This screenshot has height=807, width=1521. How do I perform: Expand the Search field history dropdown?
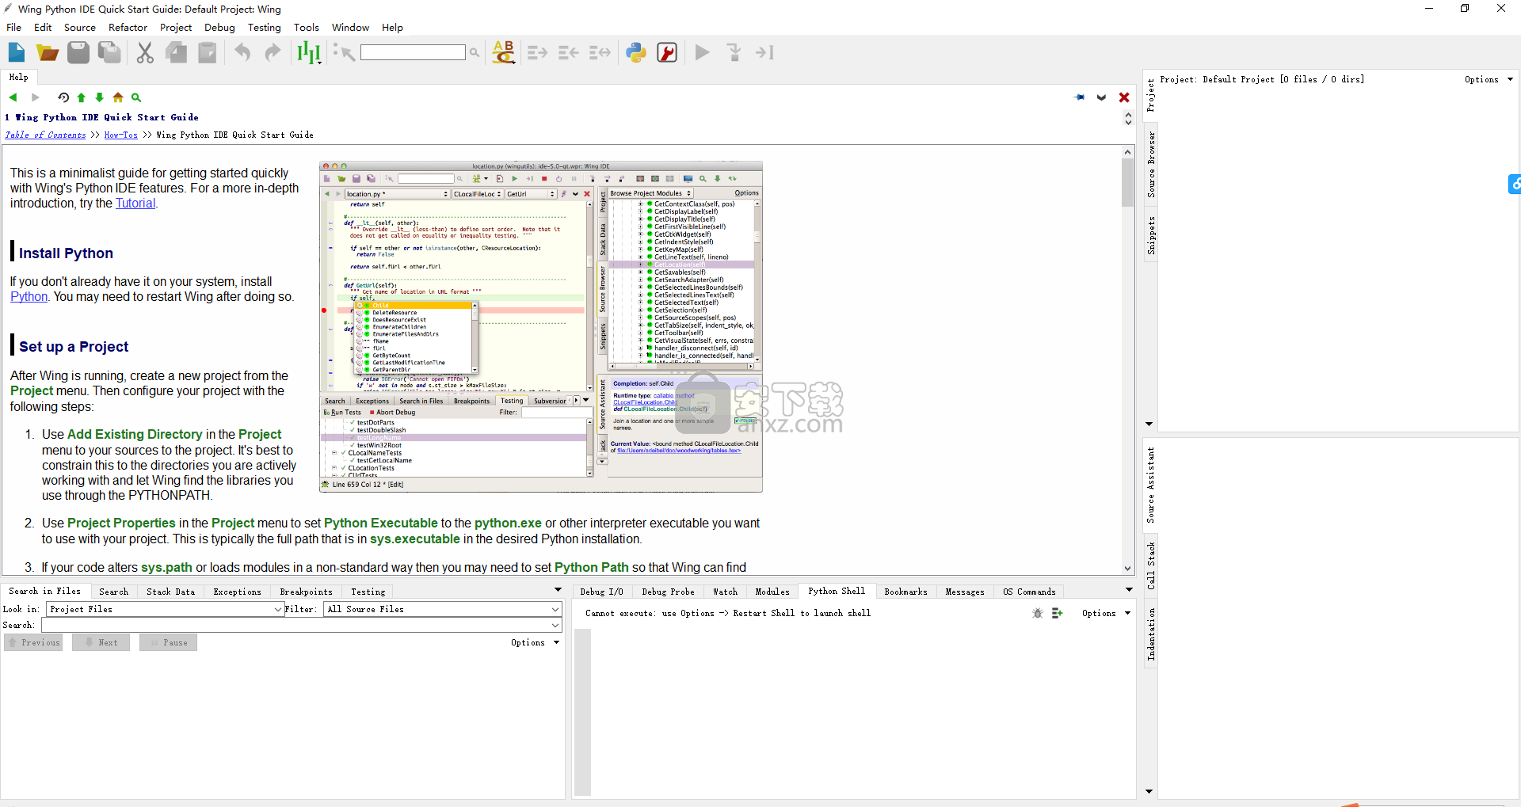[x=555, y=625]
